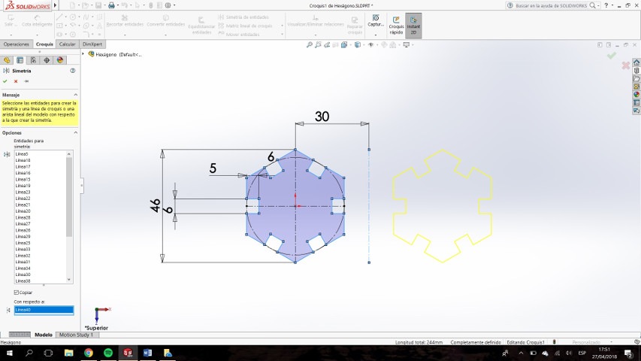The image size is (641, 361).
Task: Open display style cube icon
Action: click(x=357, y=44)
